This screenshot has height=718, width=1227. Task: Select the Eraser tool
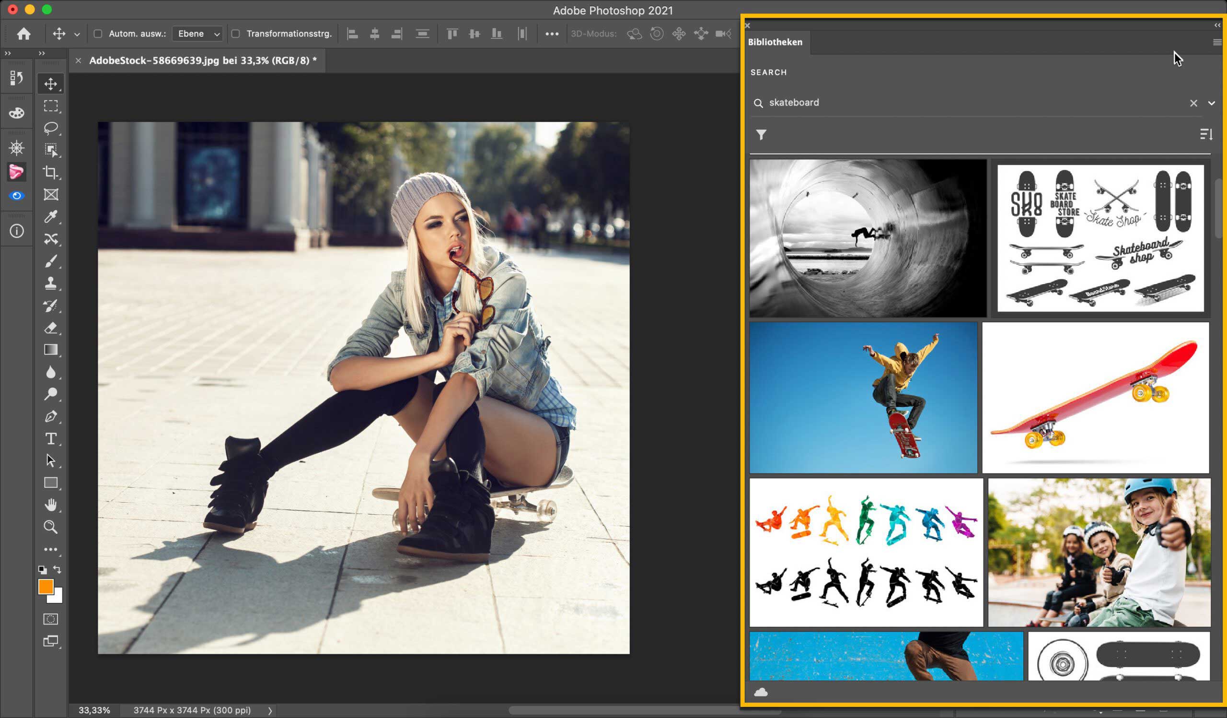coord(51,328)
